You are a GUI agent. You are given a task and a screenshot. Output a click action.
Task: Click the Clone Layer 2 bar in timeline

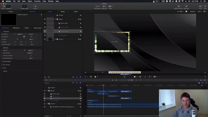[126, 98]
